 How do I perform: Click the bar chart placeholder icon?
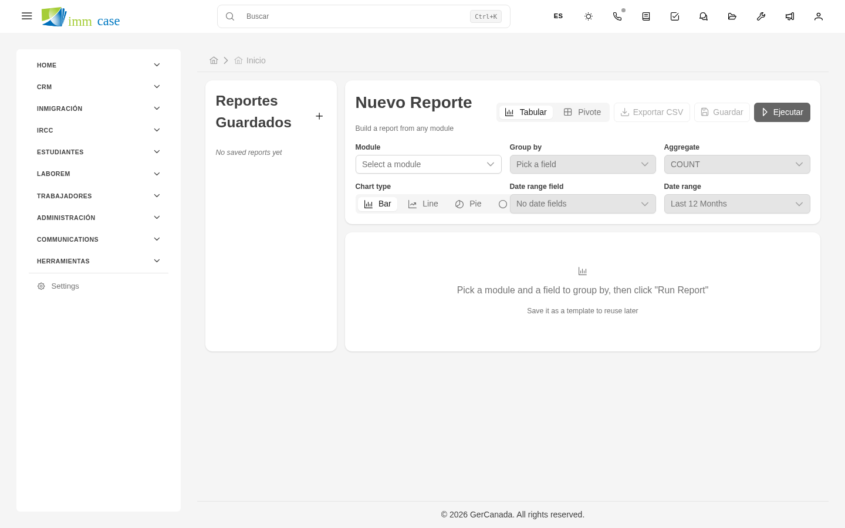click(583, 271)
